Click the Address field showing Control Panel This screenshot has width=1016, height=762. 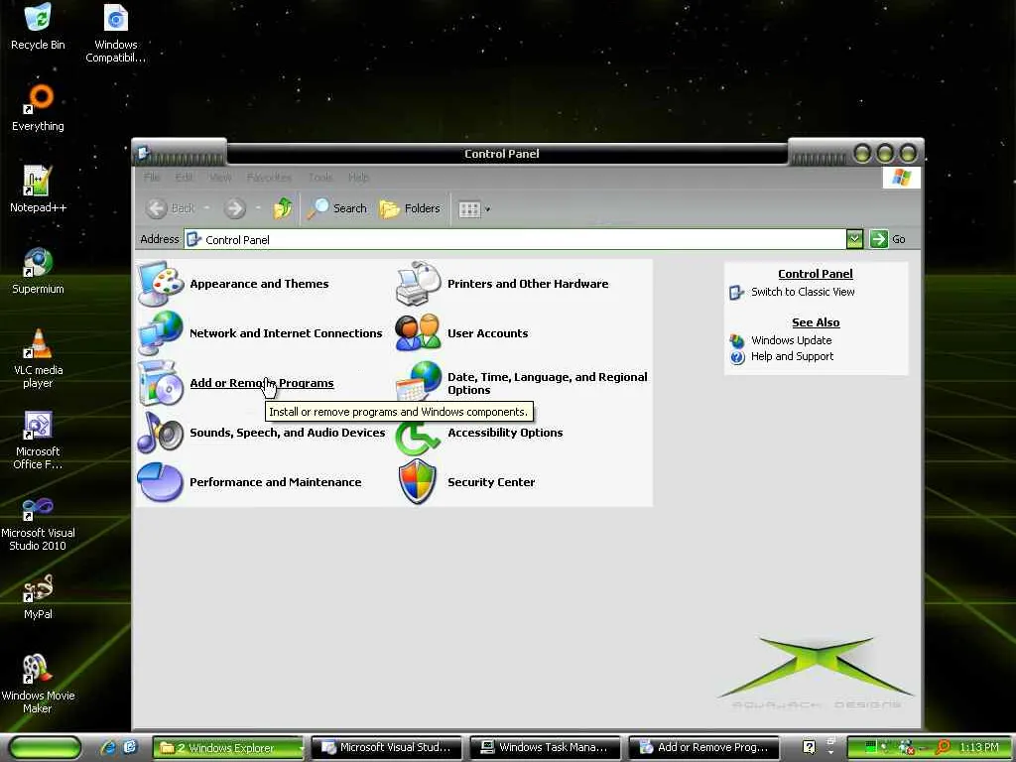(x=515, y=239)
